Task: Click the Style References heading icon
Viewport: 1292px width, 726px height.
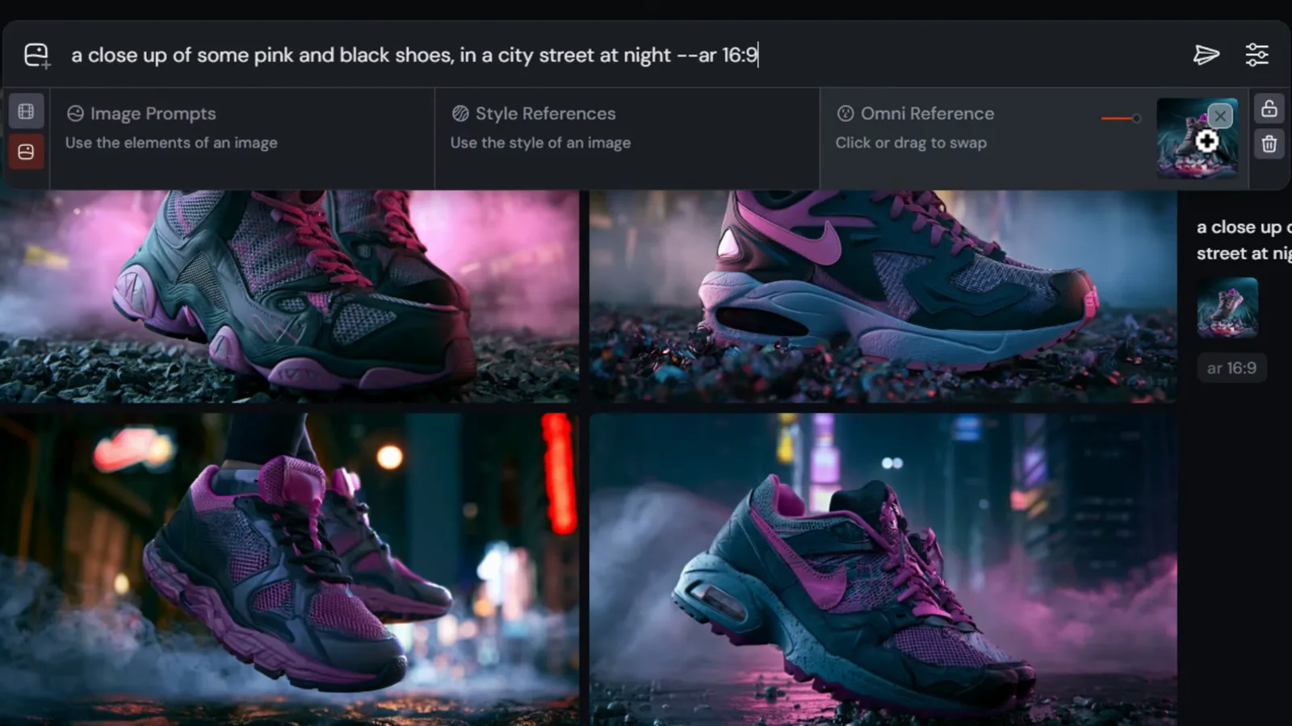Action: click(x=460, y=114)
